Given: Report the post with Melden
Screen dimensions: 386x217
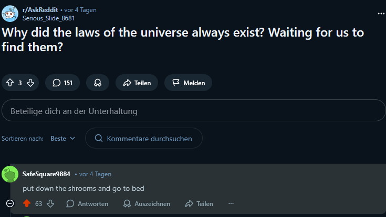Looking at the screenshot, I should [x=188, y=83].
